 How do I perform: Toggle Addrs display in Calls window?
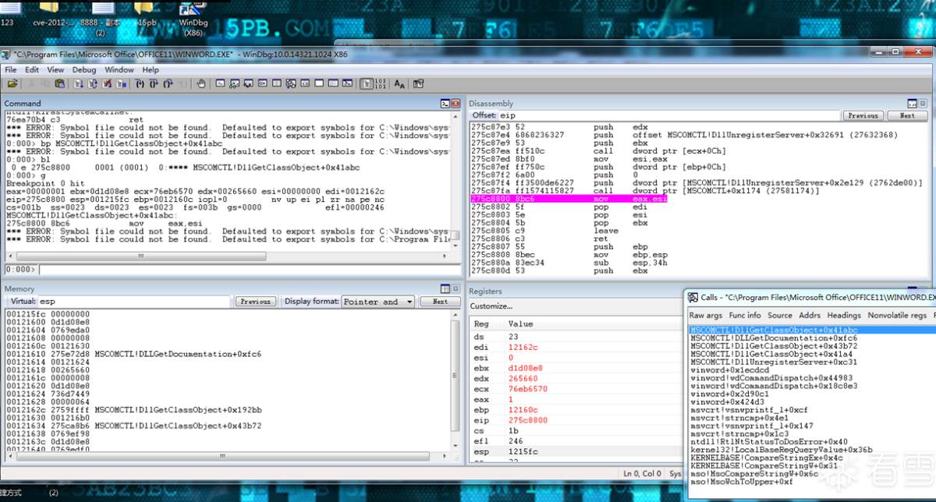[x=810, y=315]
